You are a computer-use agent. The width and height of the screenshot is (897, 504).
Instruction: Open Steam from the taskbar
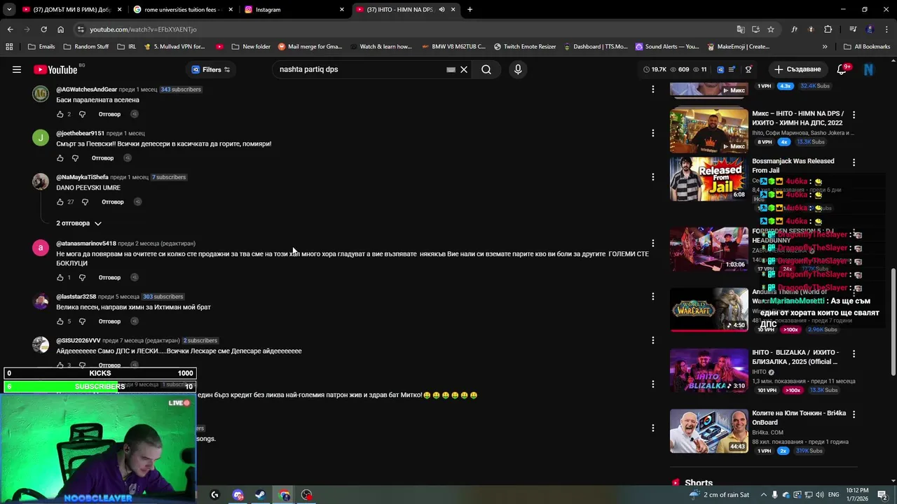[260, 495]
